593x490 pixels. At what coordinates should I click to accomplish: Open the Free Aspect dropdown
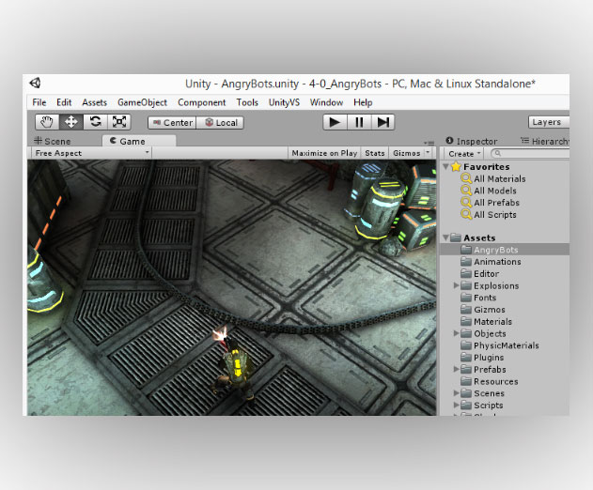point(91,153)
